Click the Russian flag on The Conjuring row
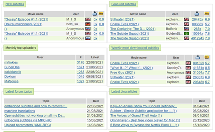The image size is (215, 132). (187, 29)
